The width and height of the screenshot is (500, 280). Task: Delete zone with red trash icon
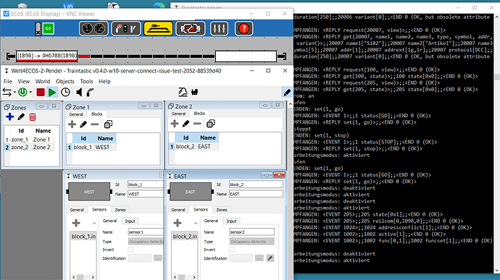coord(33,117)
